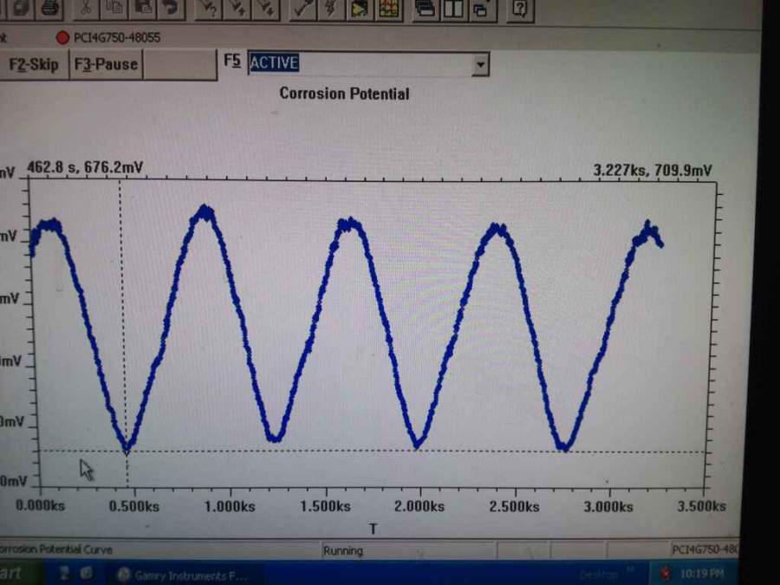Click the 3.000ks x-axis label
This screenshot has width=780, height=585.
coord(608,506)
